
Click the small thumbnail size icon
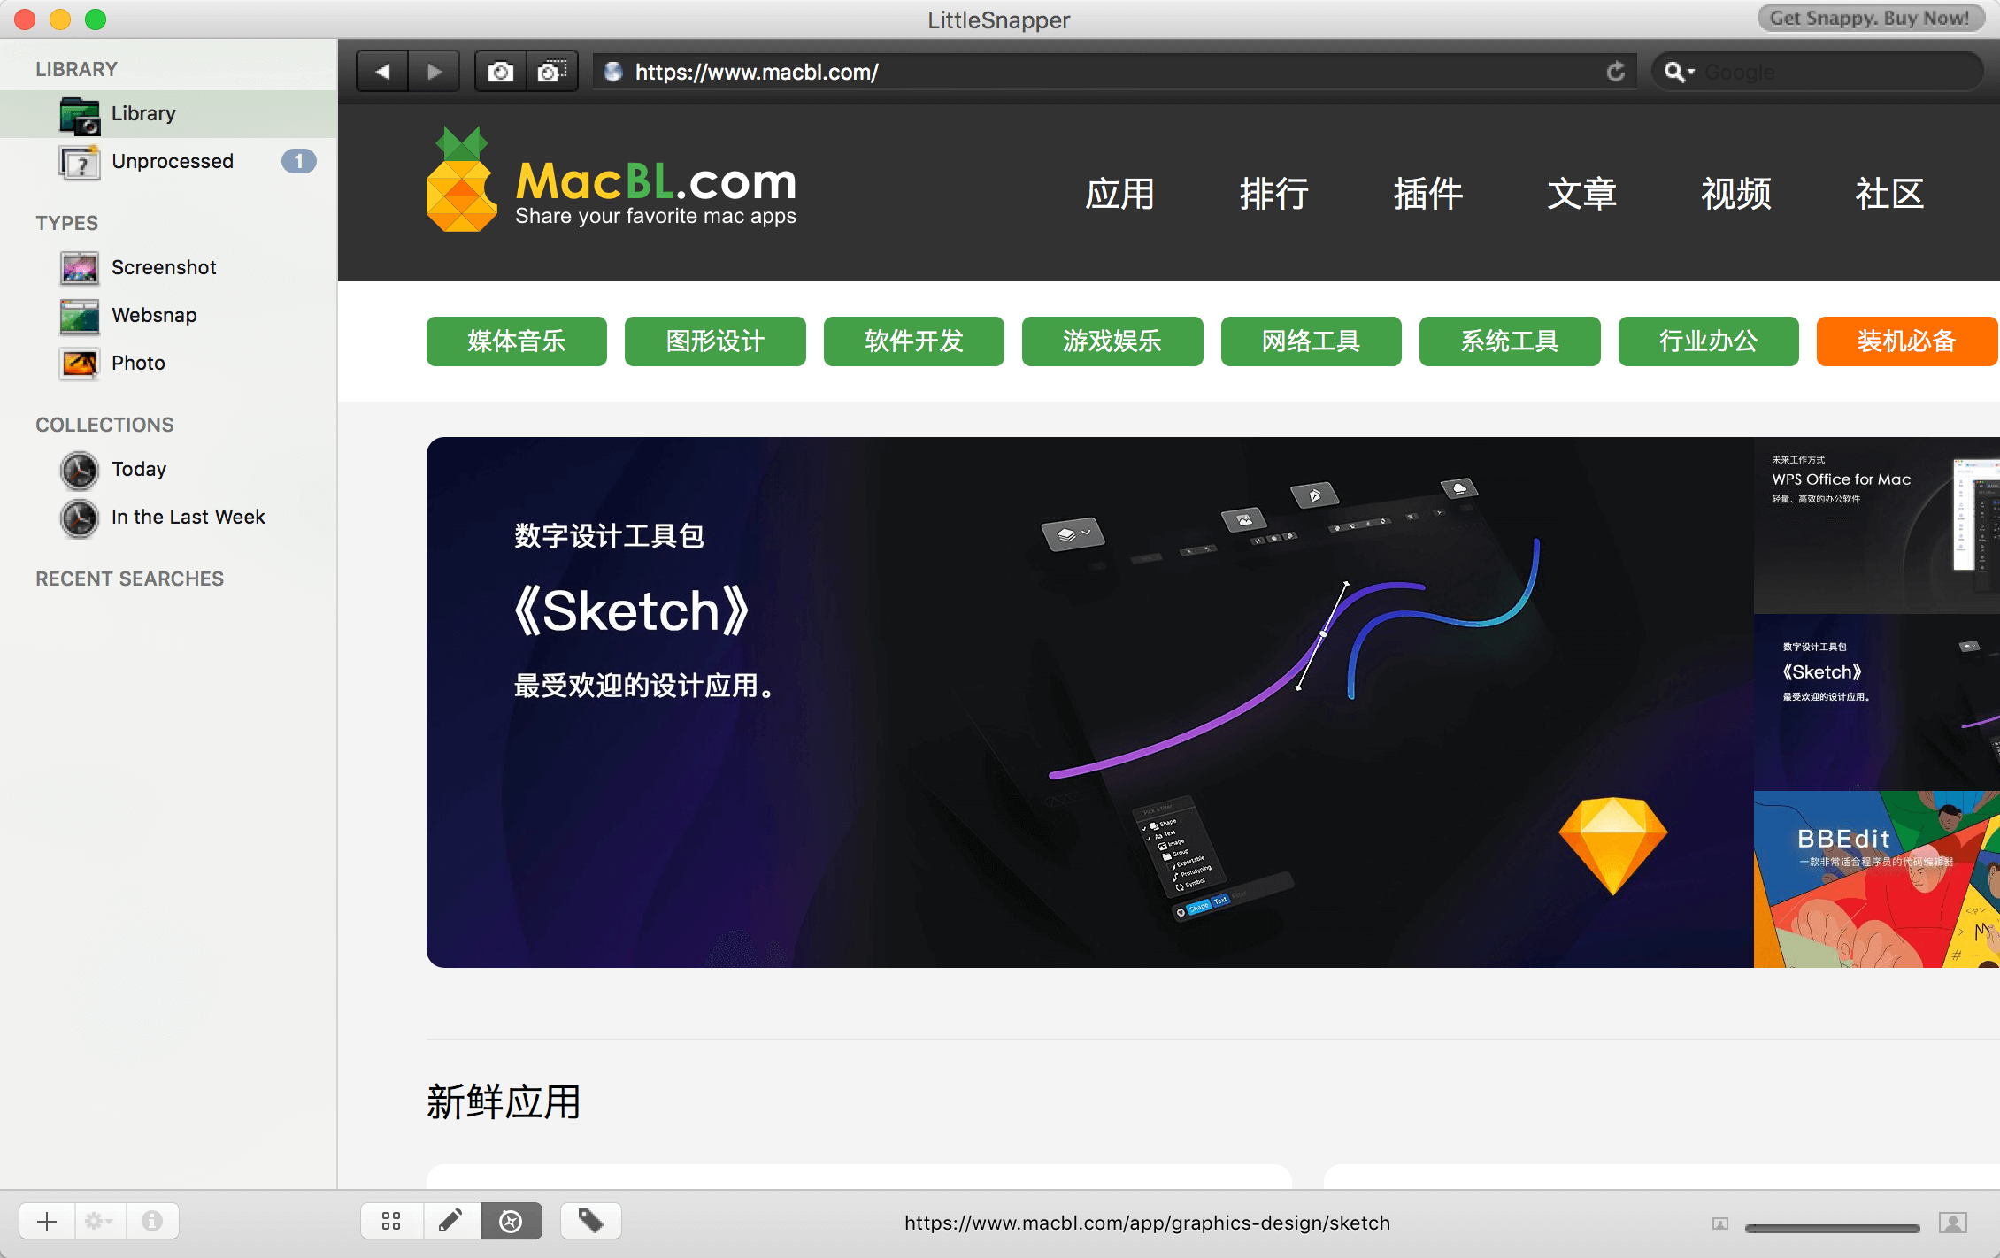click(x=1720, y=1223)
